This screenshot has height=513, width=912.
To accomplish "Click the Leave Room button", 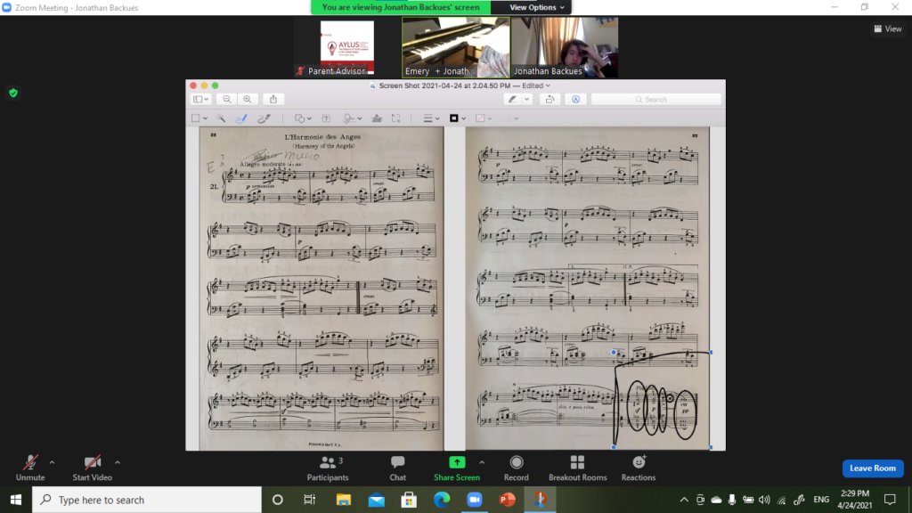I will [x=873, y=468].
